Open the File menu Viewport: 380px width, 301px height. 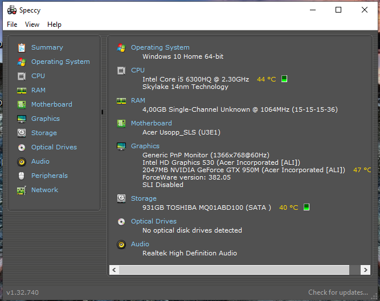pos(12,25)
